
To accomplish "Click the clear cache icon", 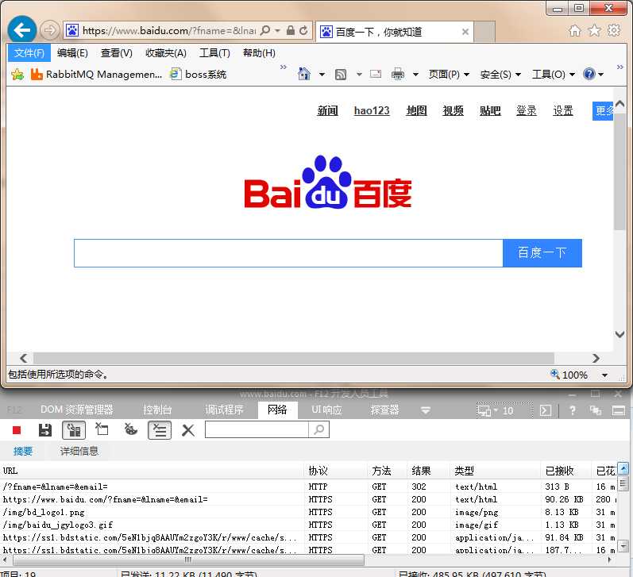I will tap(102, 429).
